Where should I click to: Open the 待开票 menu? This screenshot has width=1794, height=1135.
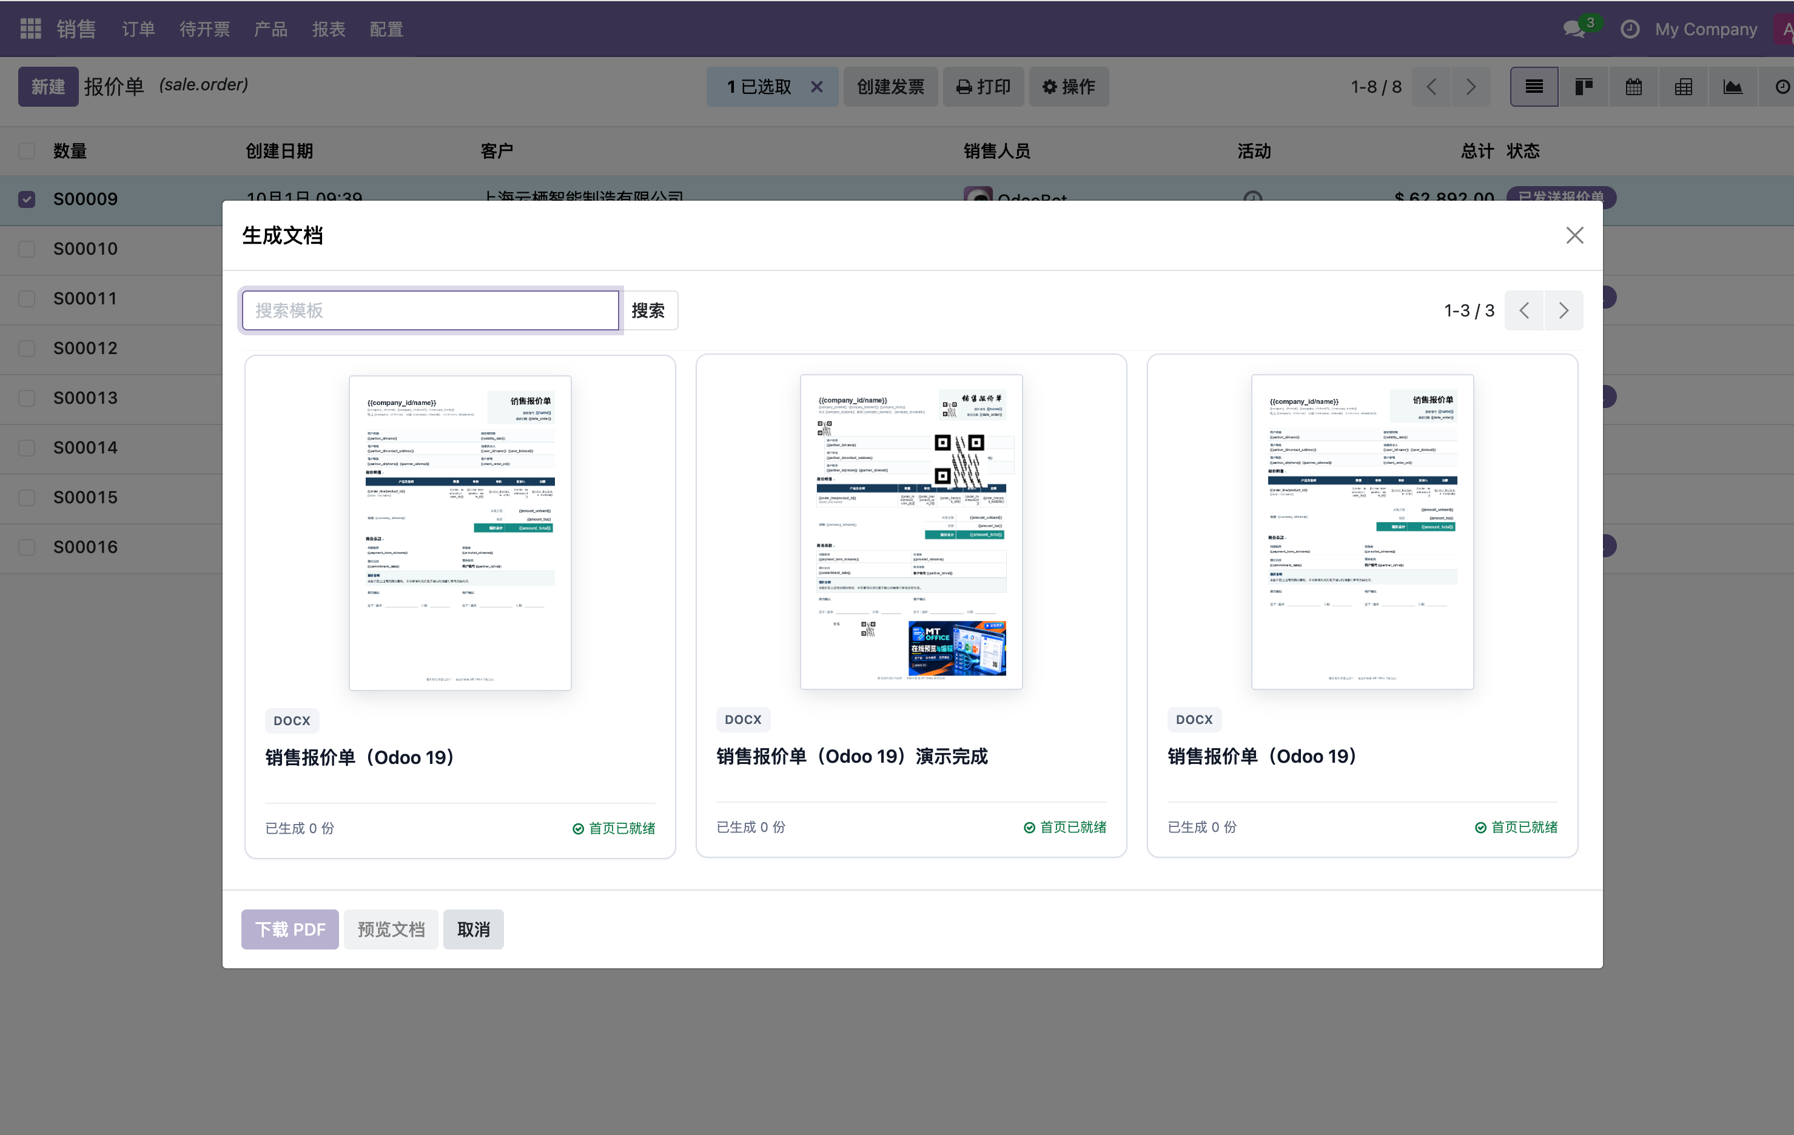tap(205, 29)
